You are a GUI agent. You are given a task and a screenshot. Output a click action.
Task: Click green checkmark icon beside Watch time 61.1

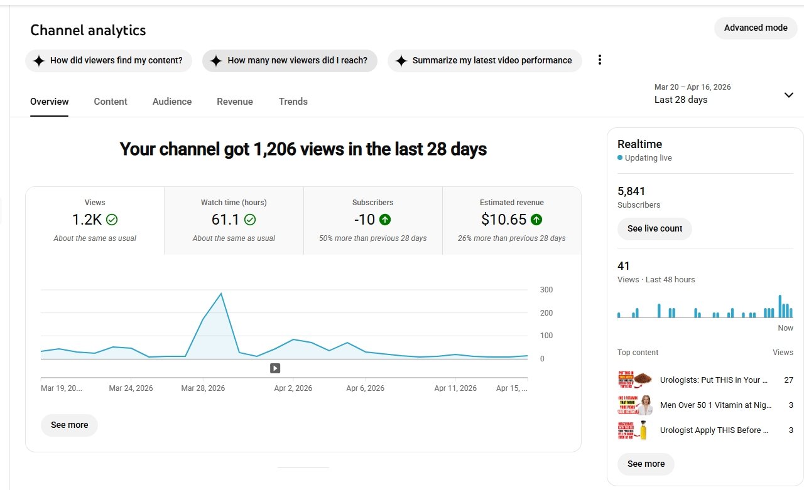[x=250, y=220]
